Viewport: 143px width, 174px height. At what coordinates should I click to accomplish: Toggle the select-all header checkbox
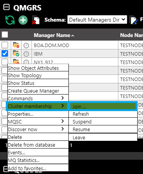point(5,35)
